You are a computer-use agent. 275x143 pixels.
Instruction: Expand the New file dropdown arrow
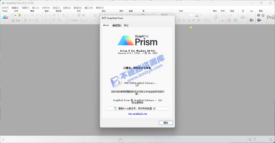pos(16,15)
